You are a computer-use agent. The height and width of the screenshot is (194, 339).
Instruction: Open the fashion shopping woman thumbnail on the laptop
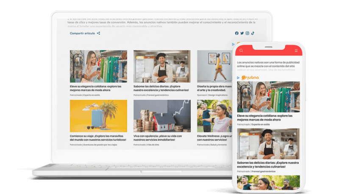[98, 66]
